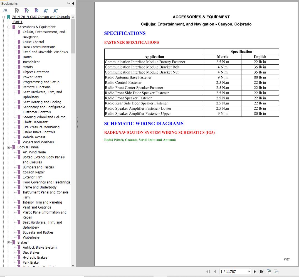299x277 pixels.
Task: Open Instrument Panel and Console Trim bookmark
Action: point(45,195)
